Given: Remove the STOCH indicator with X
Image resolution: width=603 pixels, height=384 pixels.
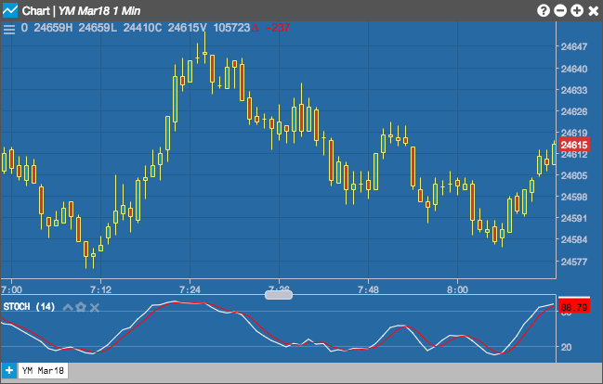Looking at the screenshot, I should tap(95, 307).
